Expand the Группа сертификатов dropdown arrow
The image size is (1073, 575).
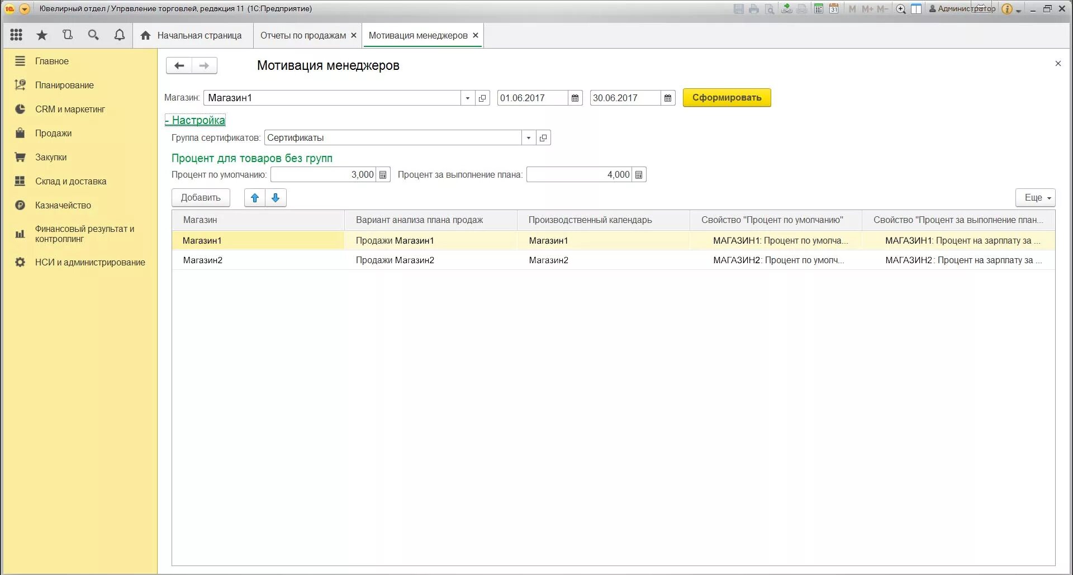point(529,137)
